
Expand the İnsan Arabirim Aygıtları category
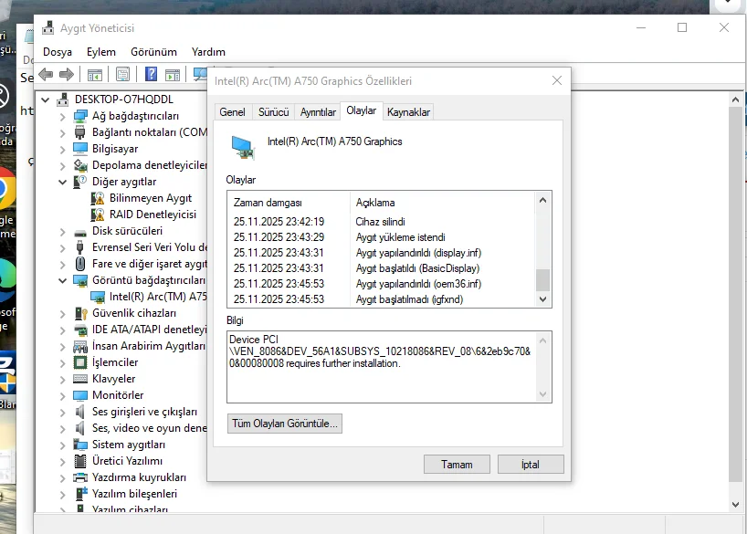click(62, 346)
